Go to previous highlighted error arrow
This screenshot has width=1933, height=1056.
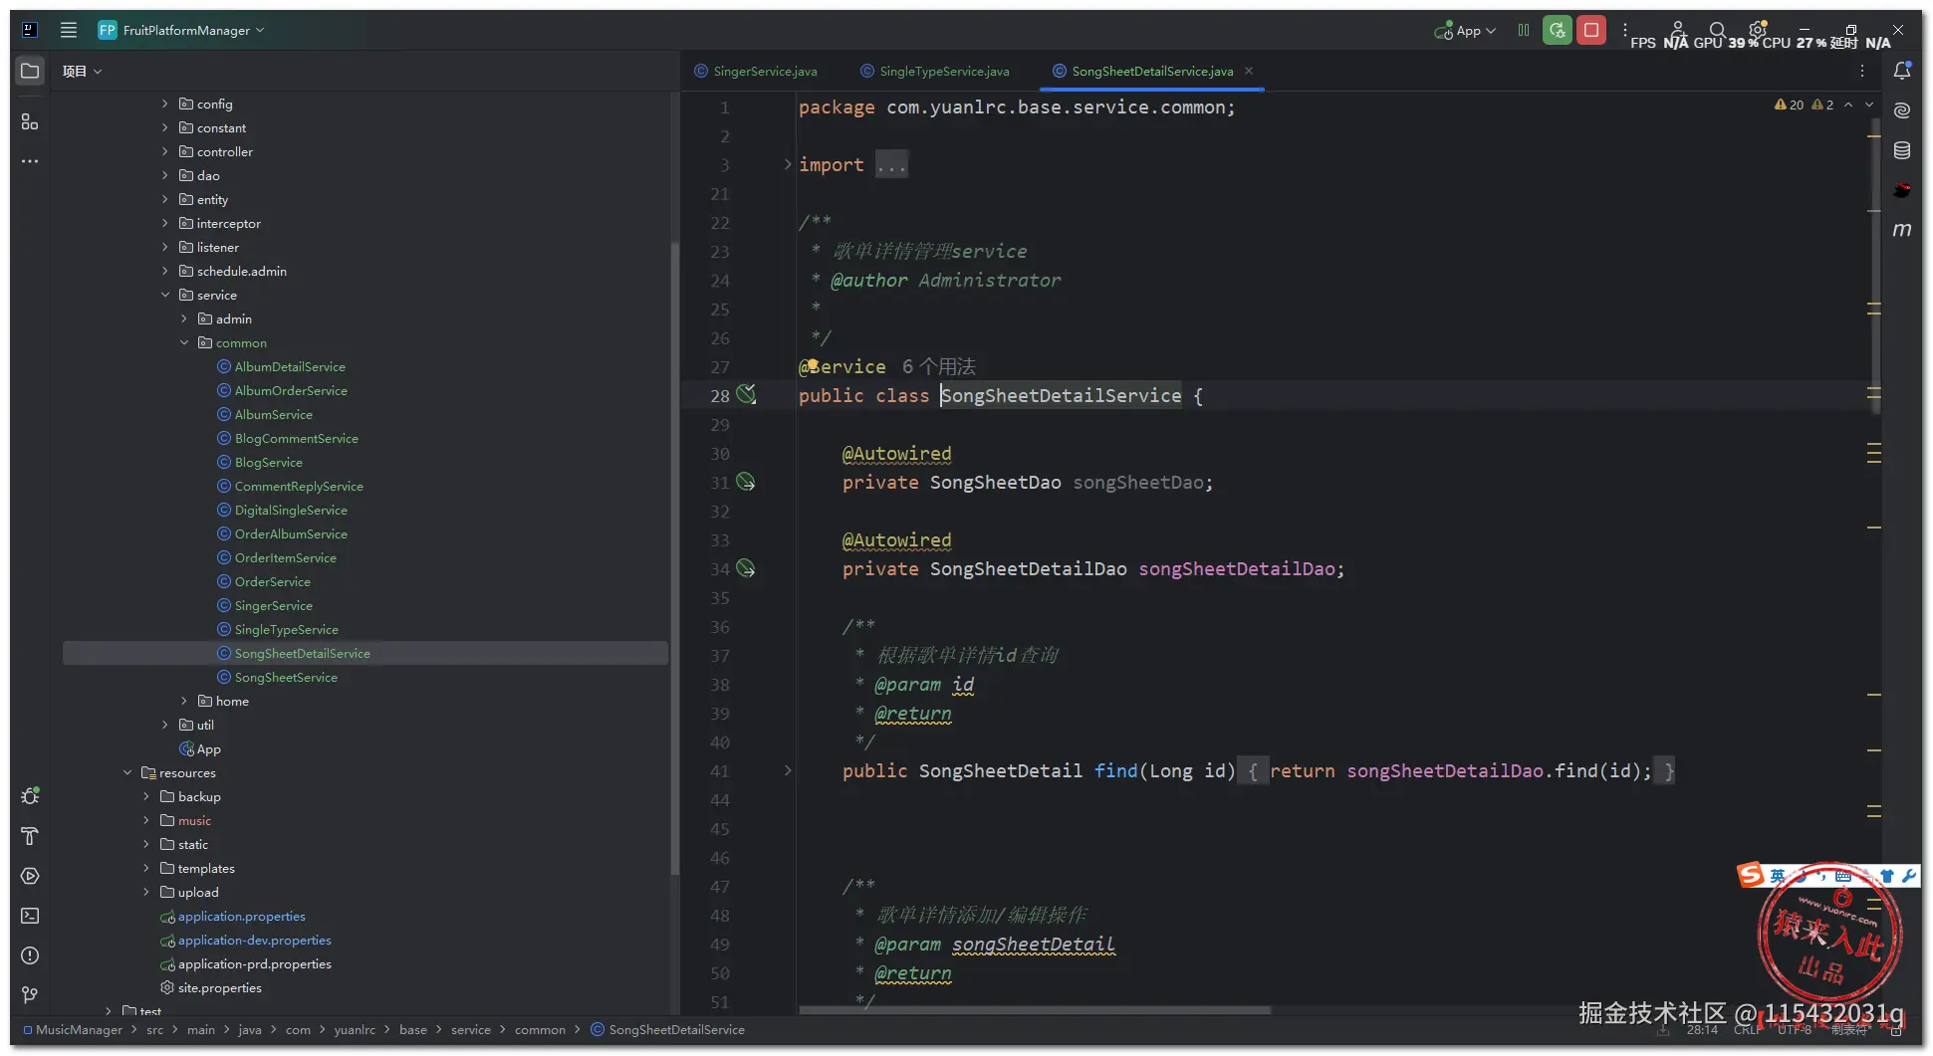click(1848, 105)
